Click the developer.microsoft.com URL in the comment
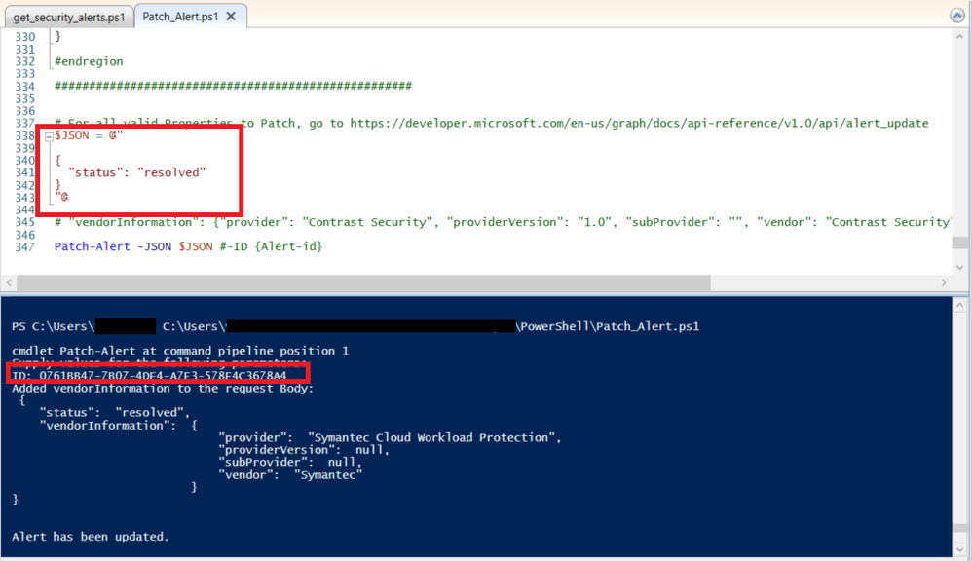 (639, 123)
